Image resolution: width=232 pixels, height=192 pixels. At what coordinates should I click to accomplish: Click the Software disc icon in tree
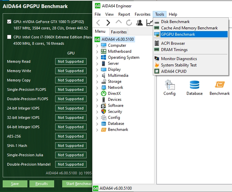coord(103,106)
